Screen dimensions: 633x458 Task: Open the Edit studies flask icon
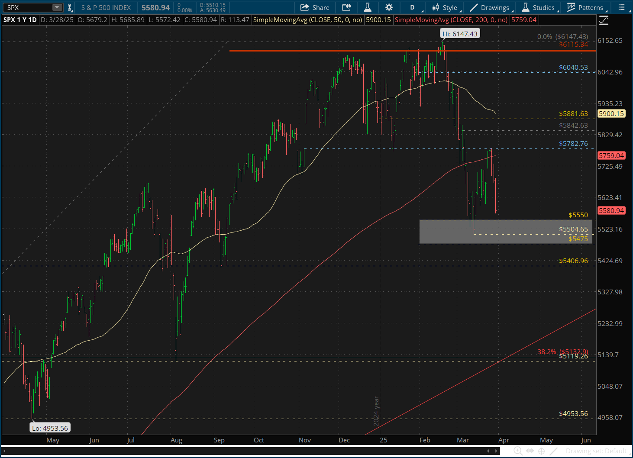[368, 7]
